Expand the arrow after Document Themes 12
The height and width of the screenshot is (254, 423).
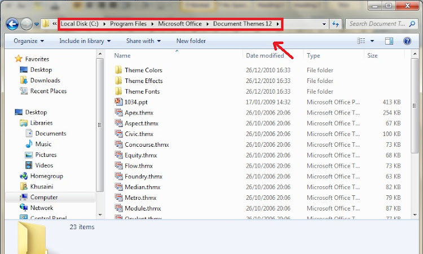277,24
